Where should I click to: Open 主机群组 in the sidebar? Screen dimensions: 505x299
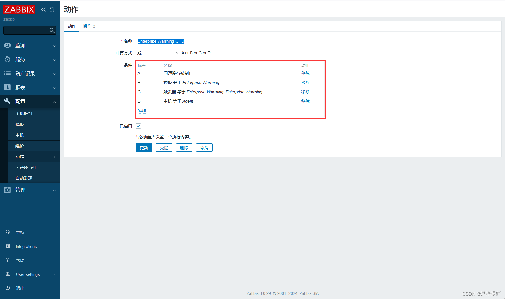(x=34, y=114)
